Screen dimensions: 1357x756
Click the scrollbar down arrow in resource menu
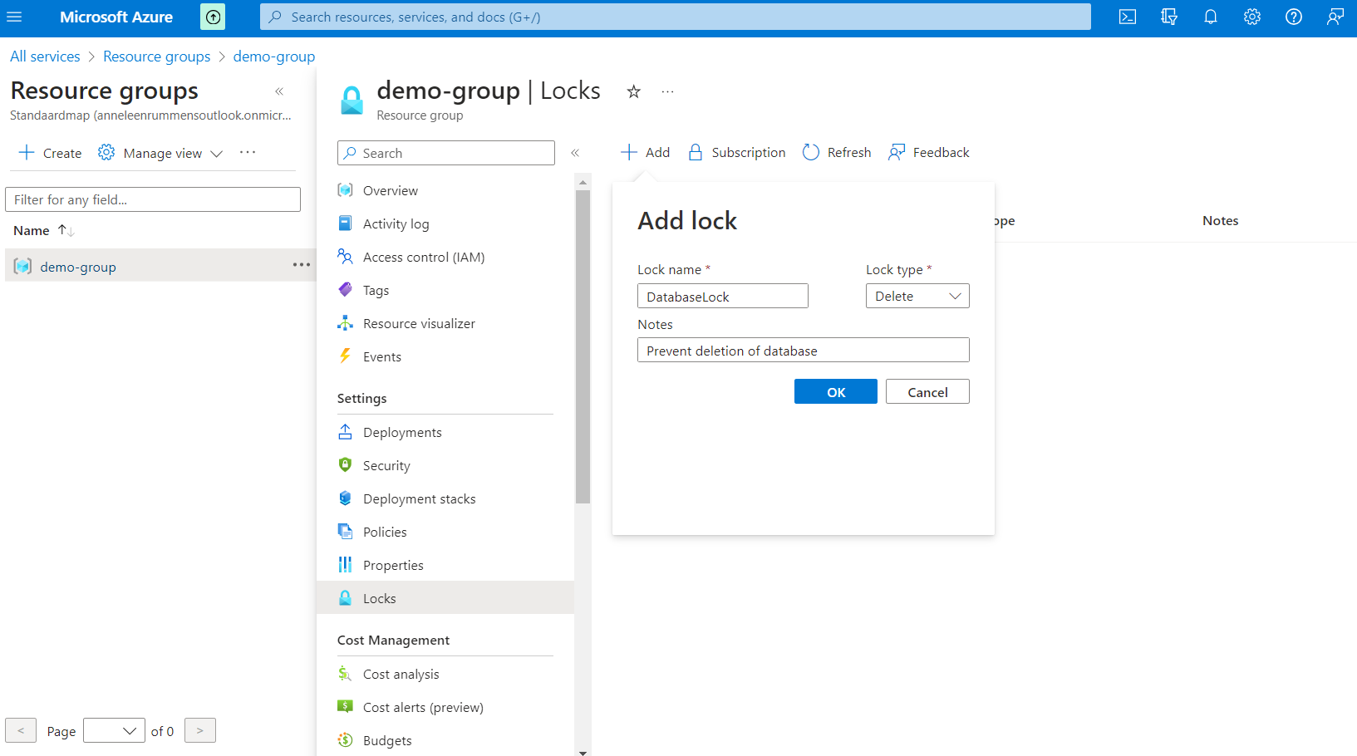click(x=583, y=752)
